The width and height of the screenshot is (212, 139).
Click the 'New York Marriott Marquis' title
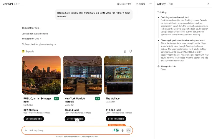75,100
